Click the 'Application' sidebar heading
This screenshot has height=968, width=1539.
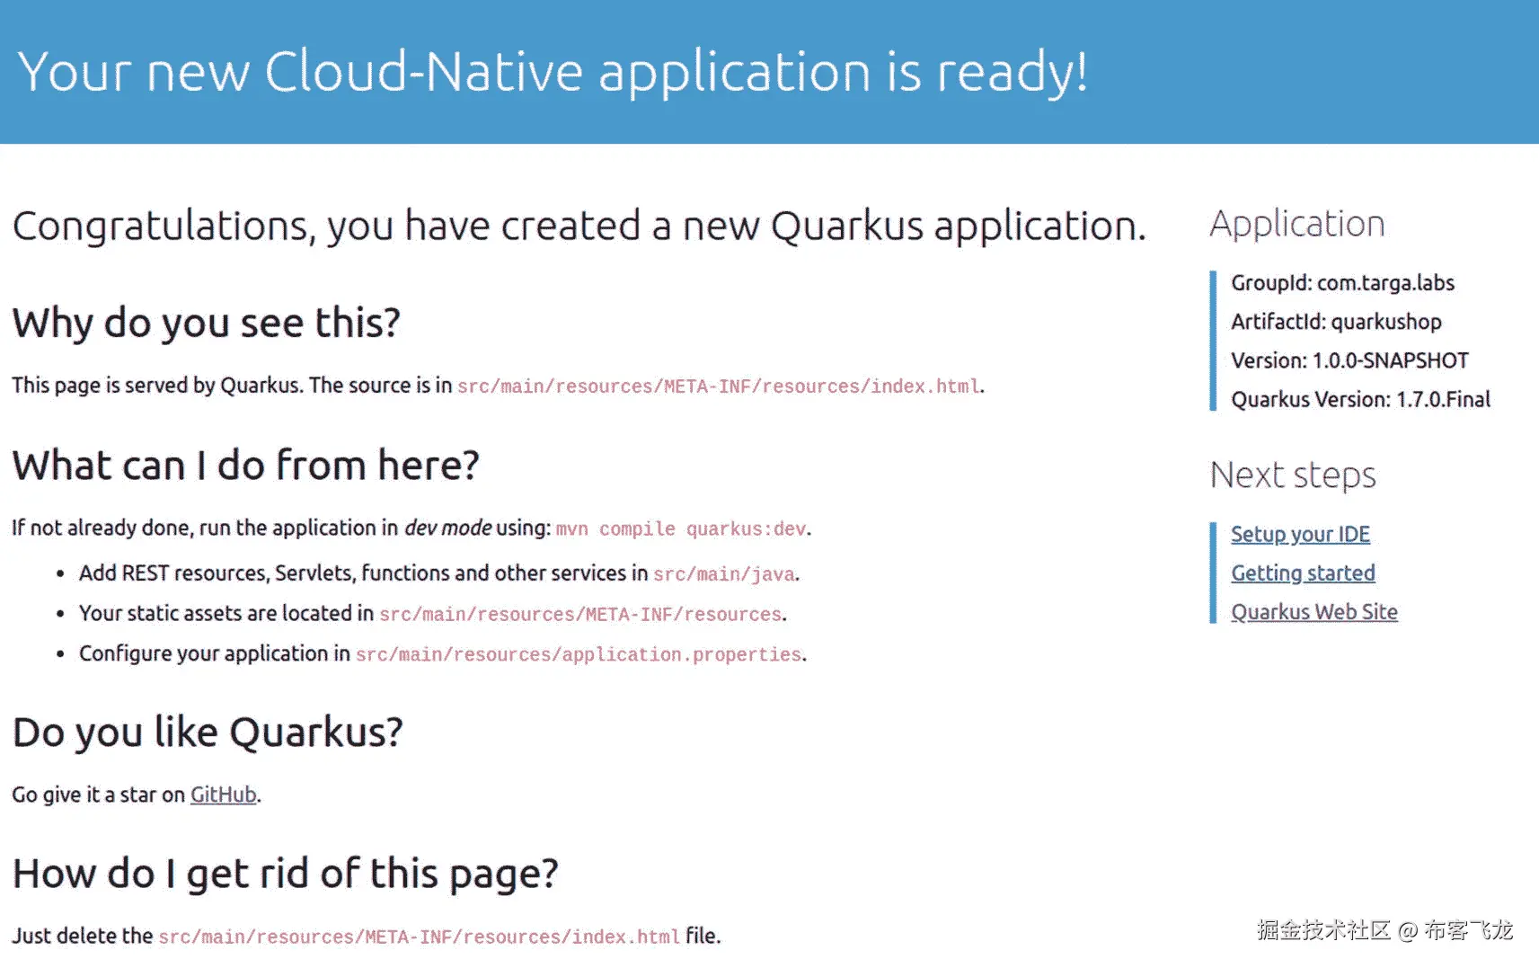pyautogui.click(x=1297, y=224)
